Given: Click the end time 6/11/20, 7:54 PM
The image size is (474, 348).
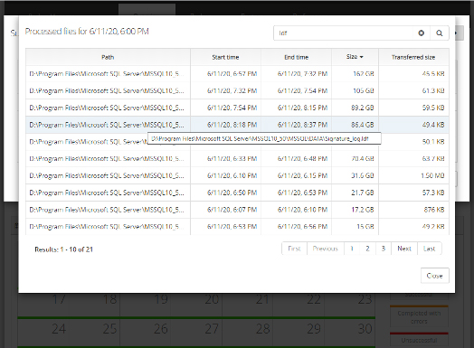Looking at the screenshot, I should point(303,90).
